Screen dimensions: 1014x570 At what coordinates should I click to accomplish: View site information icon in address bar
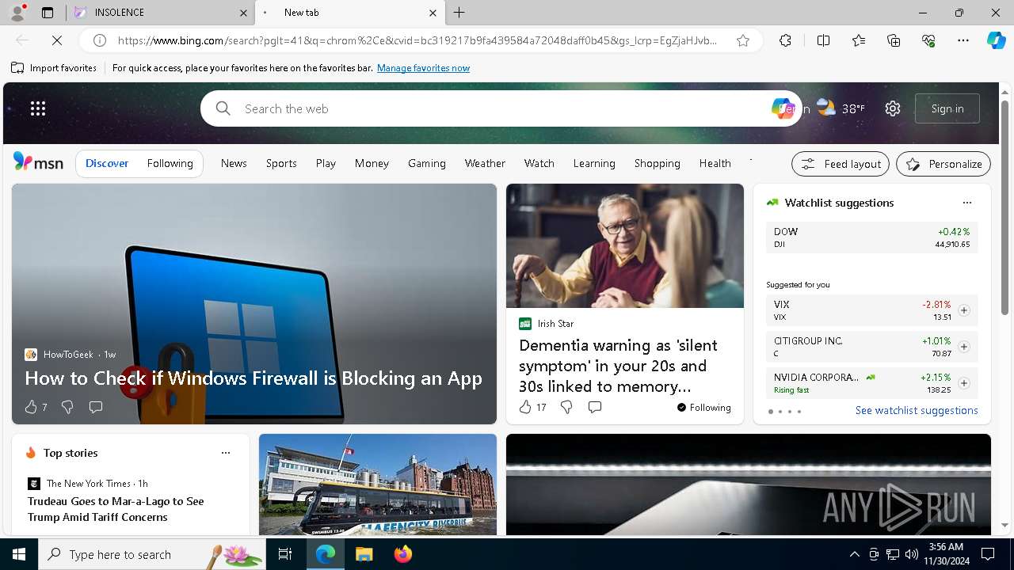[100, 40]
